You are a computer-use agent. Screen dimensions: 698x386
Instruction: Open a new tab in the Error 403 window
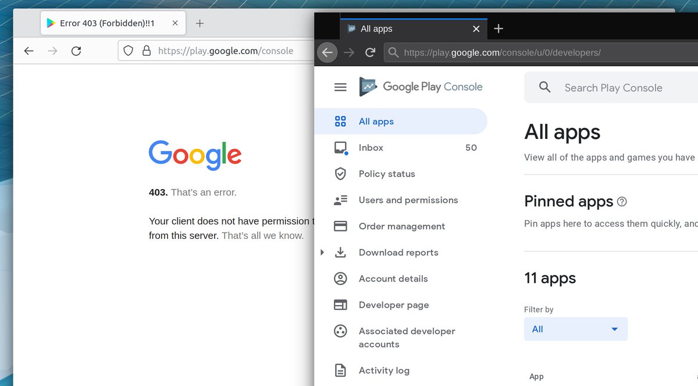(x=200, y=23)
